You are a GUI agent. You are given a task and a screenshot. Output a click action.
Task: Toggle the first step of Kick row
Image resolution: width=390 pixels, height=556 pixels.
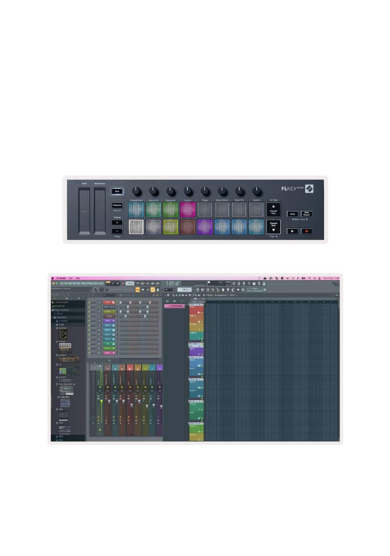point(121,303)
